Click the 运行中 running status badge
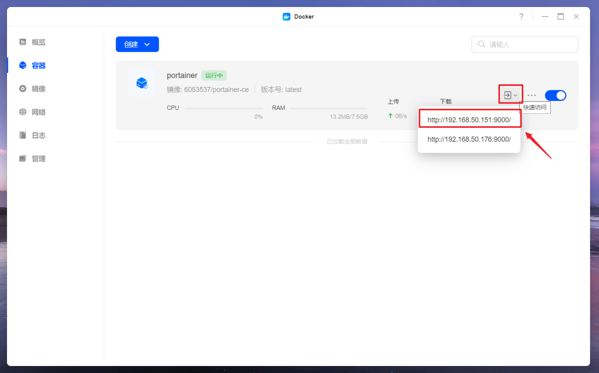599x373 pixels. pyautogui.click(x=214, y=75)
